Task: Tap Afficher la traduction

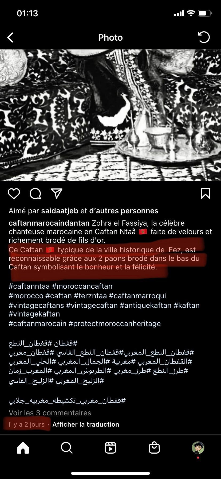Action: click(x=86, y=424)
